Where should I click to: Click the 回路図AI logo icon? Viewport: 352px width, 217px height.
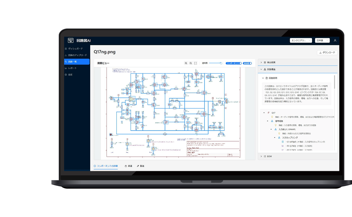click(71, 41)
